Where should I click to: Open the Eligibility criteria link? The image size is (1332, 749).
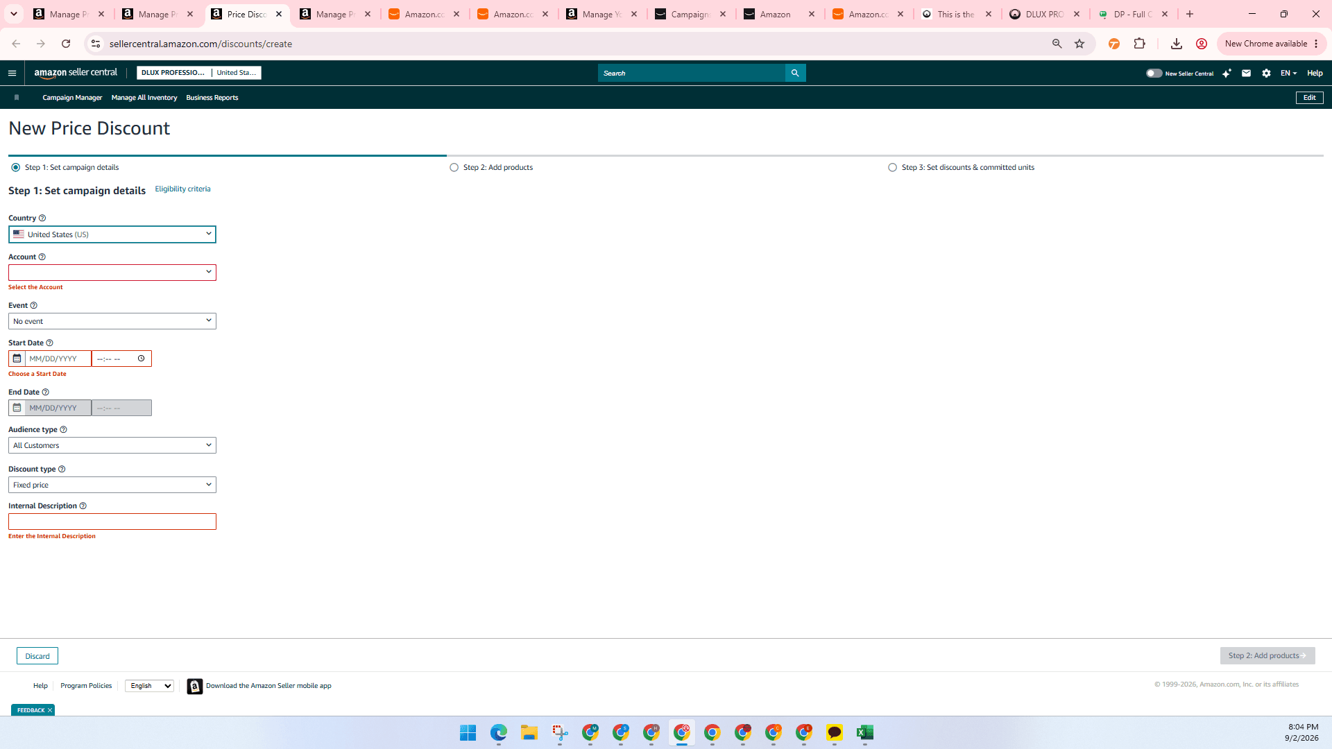[x=182, y=189]
